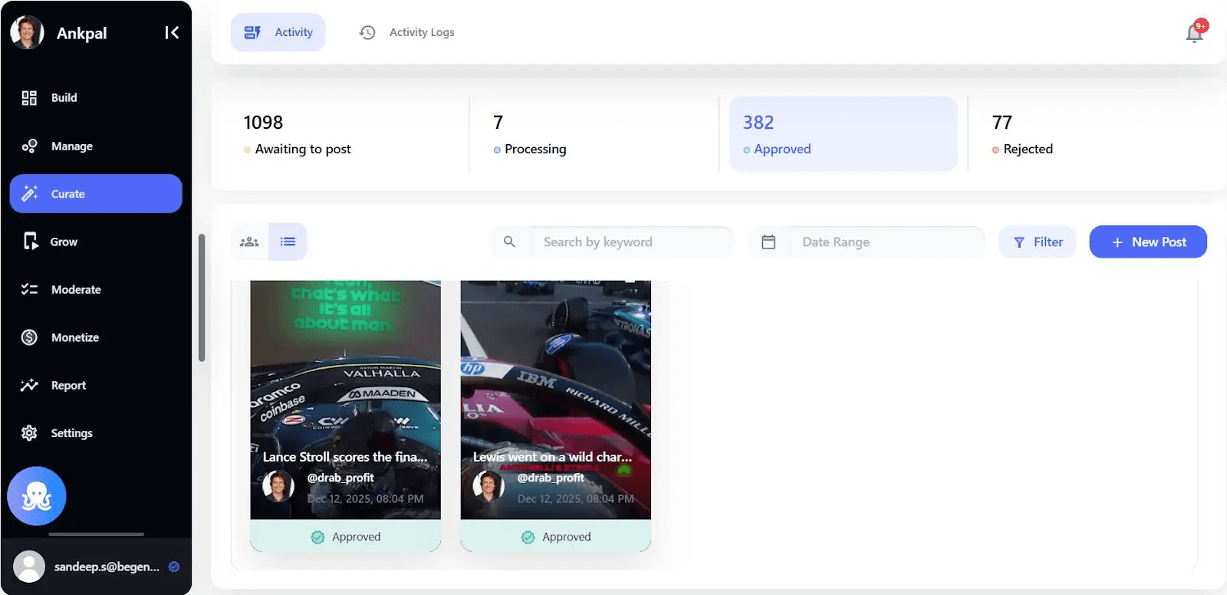Filter posts by Awaiting to post

pos(345,134)
